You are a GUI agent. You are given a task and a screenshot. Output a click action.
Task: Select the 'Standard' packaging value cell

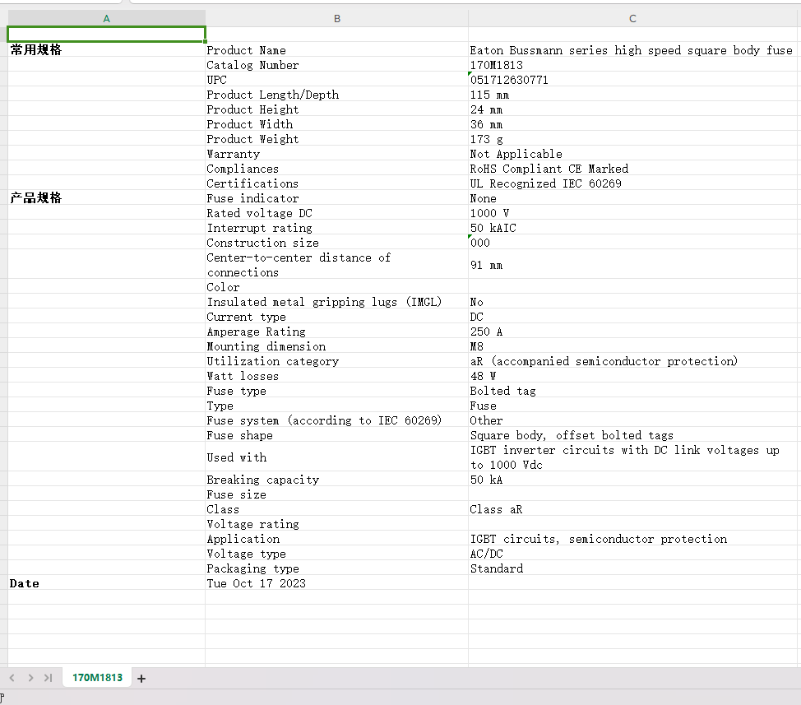tap(632, 568)
